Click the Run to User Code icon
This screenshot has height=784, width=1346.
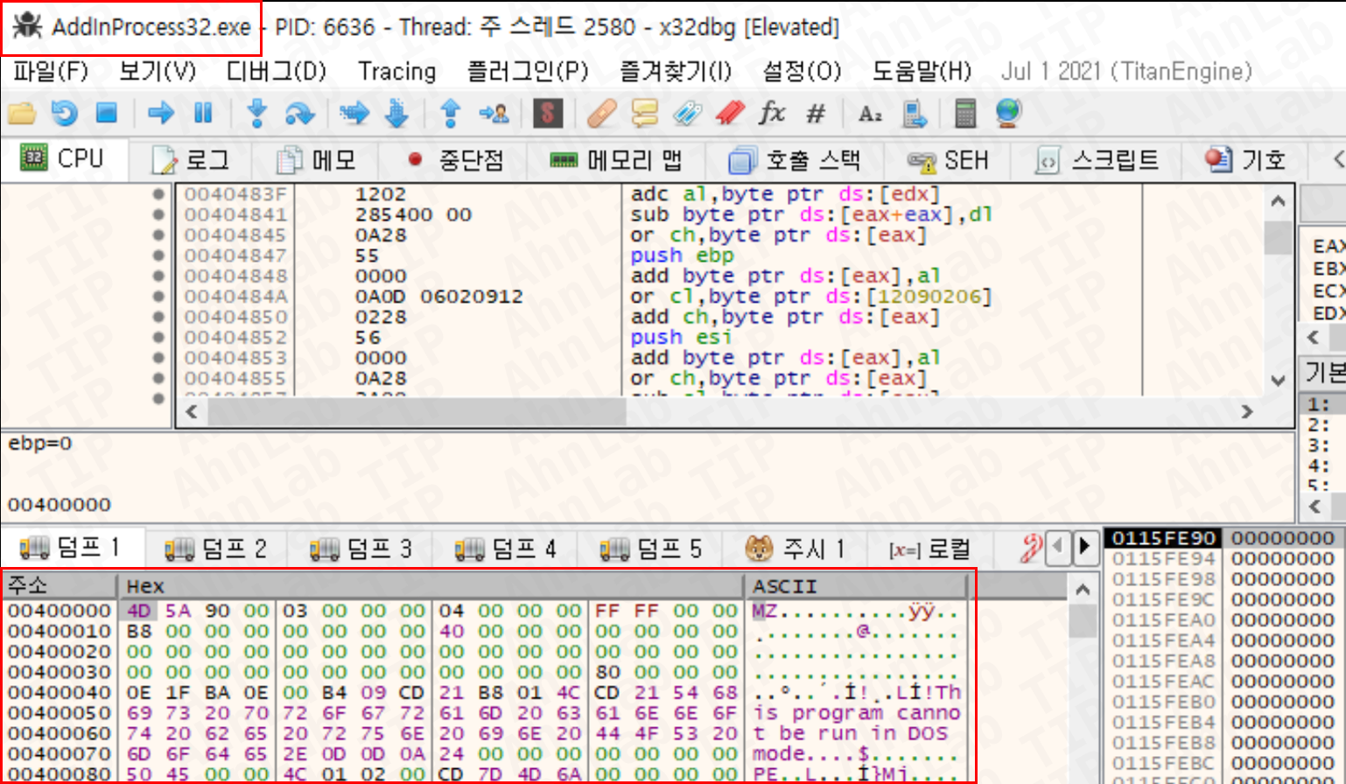(494, 113)
